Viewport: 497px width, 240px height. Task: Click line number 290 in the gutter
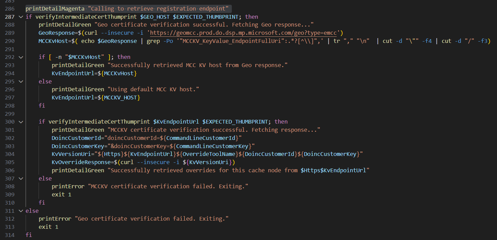(10, 41)
